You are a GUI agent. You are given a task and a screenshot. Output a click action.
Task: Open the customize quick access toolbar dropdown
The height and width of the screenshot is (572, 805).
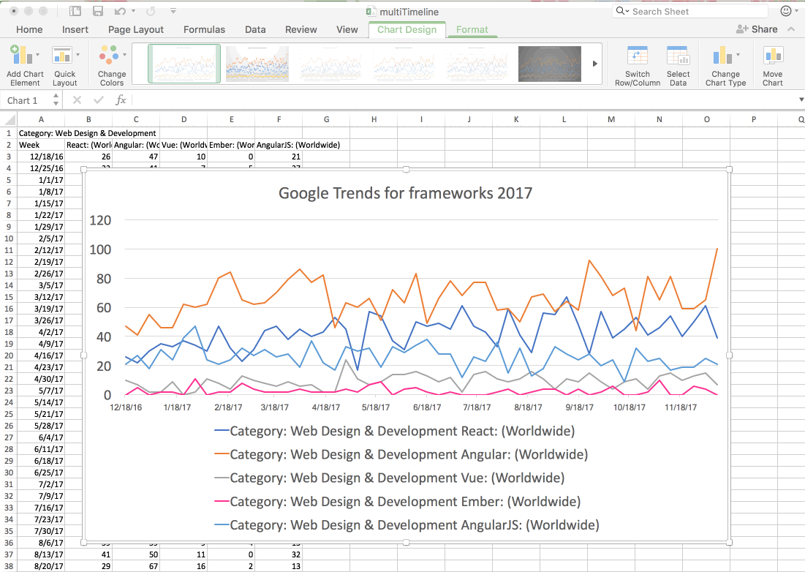(173, 11)
